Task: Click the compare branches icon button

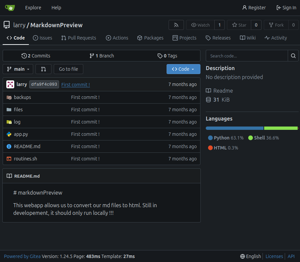Action: 43,69
